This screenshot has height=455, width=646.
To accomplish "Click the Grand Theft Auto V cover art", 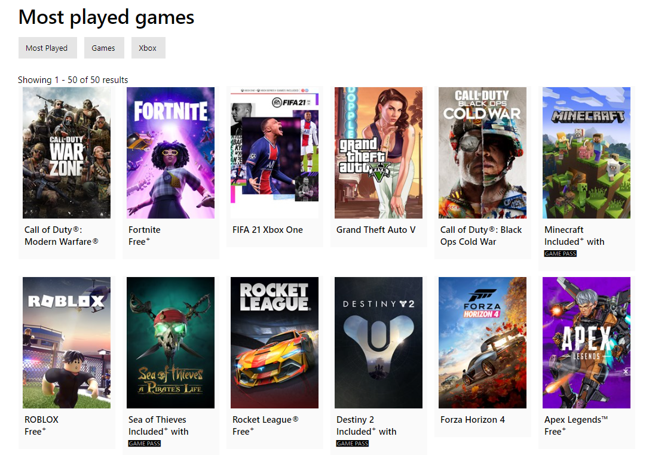I will (378, 152).
